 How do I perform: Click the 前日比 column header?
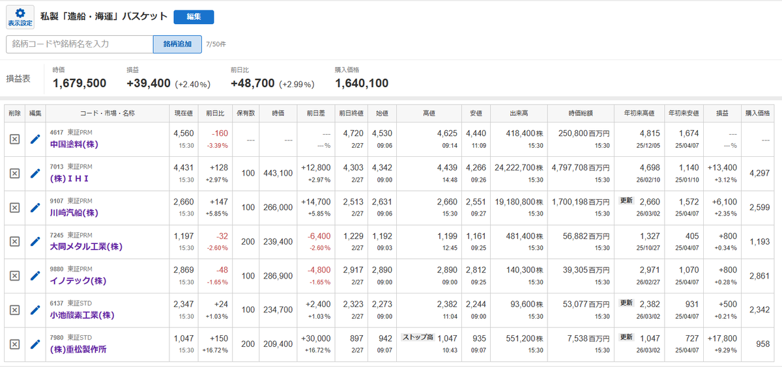(x=216, y=113)
